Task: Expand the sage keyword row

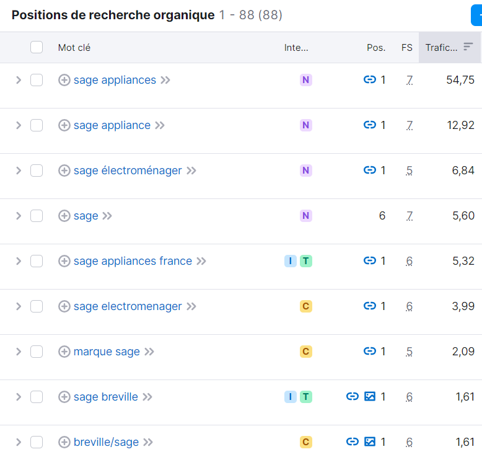Action: [x=19, y=216]
